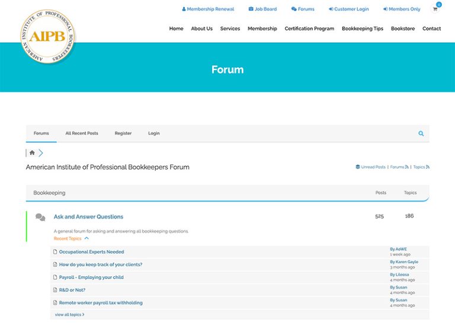Viewport: 455px width, 335px height.
Task: Open the Register tab
Action: tap(123, 133)
